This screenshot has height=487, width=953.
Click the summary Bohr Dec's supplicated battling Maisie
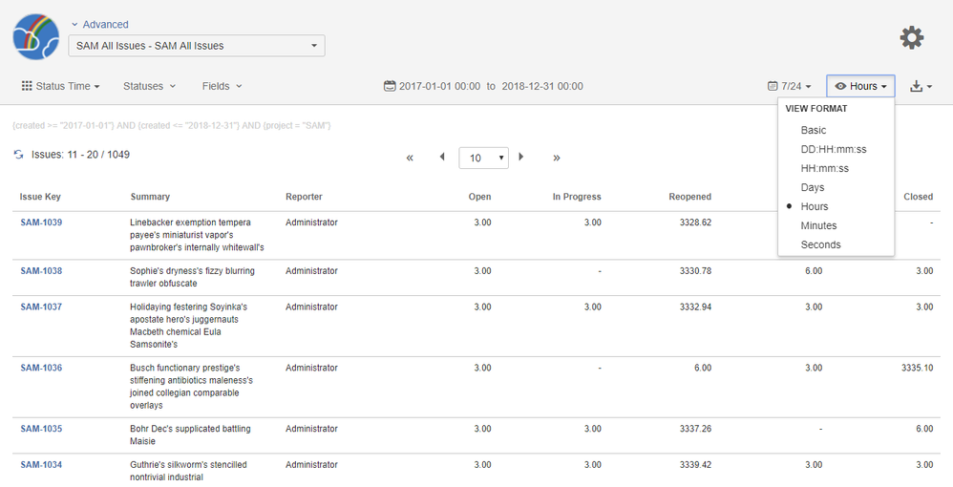pos(190,434)
